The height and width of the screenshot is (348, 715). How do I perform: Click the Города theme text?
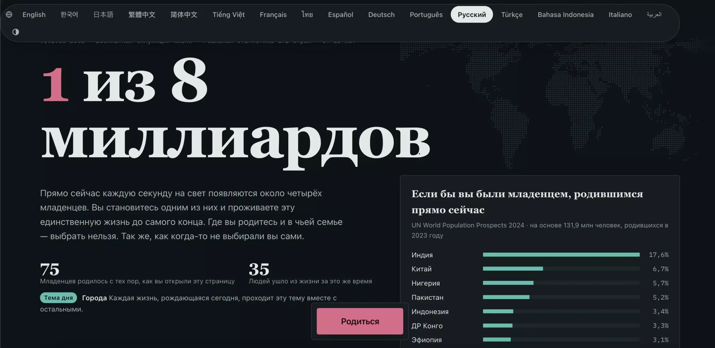tap(94, 298)
